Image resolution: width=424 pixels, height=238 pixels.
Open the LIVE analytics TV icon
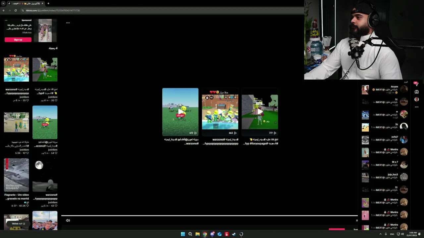[x=416, y=92]
